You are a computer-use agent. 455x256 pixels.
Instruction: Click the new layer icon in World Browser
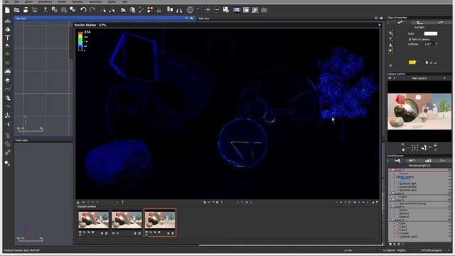pos(390,244)
